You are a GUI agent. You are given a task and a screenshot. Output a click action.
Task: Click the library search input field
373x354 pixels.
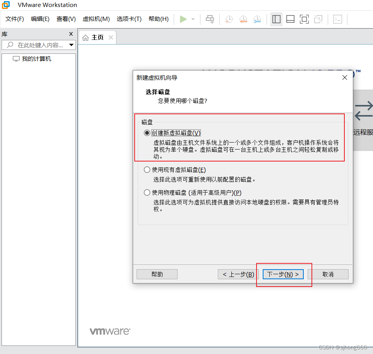39,45
